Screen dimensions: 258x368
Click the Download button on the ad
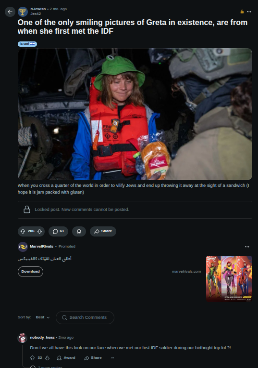click(30, 272)
